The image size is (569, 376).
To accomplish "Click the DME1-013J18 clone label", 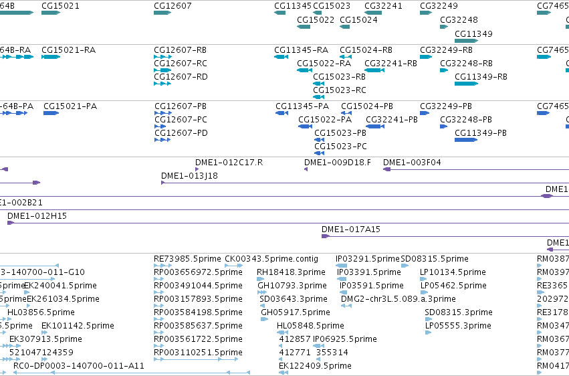I will click(x=189, y=176).
